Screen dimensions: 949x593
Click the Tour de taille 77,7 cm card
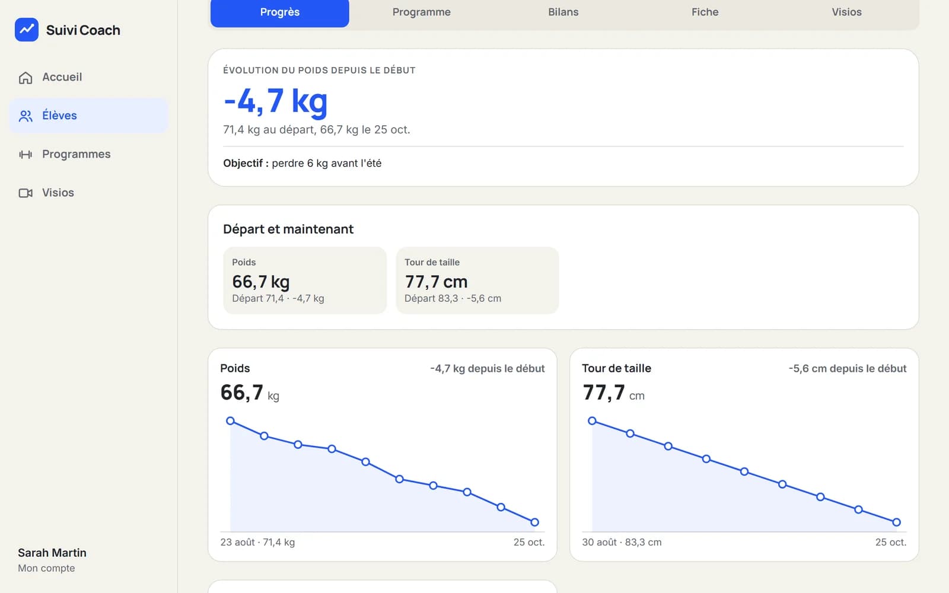477,280
